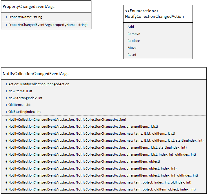
Task: Select the OldItems: IList attribute
Action: [18, 105]
